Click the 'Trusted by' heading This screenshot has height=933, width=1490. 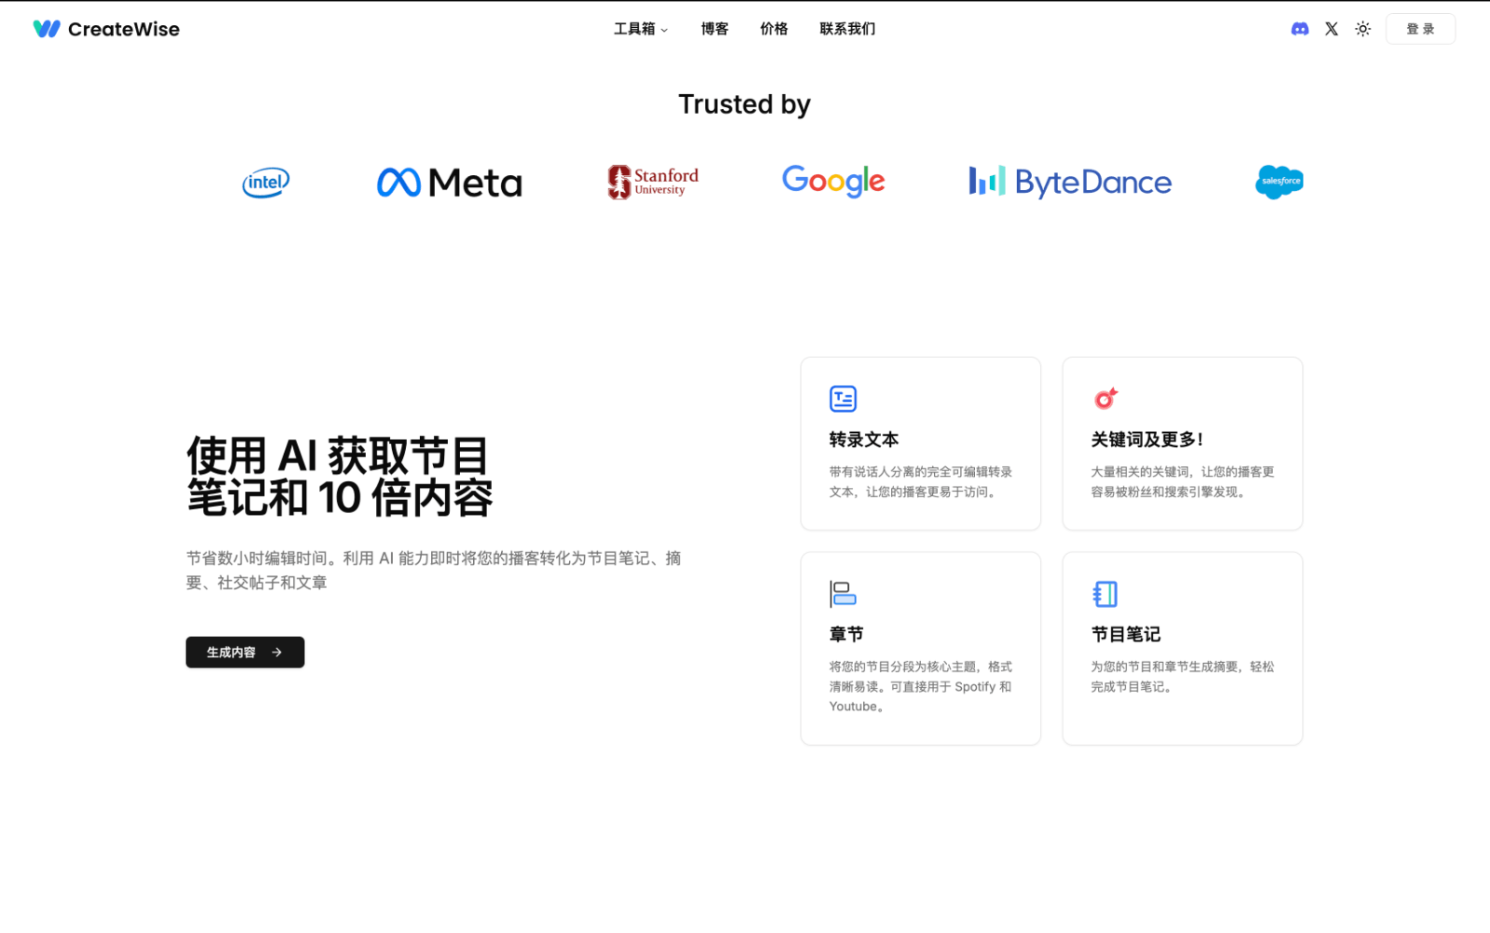pos(744,104)
